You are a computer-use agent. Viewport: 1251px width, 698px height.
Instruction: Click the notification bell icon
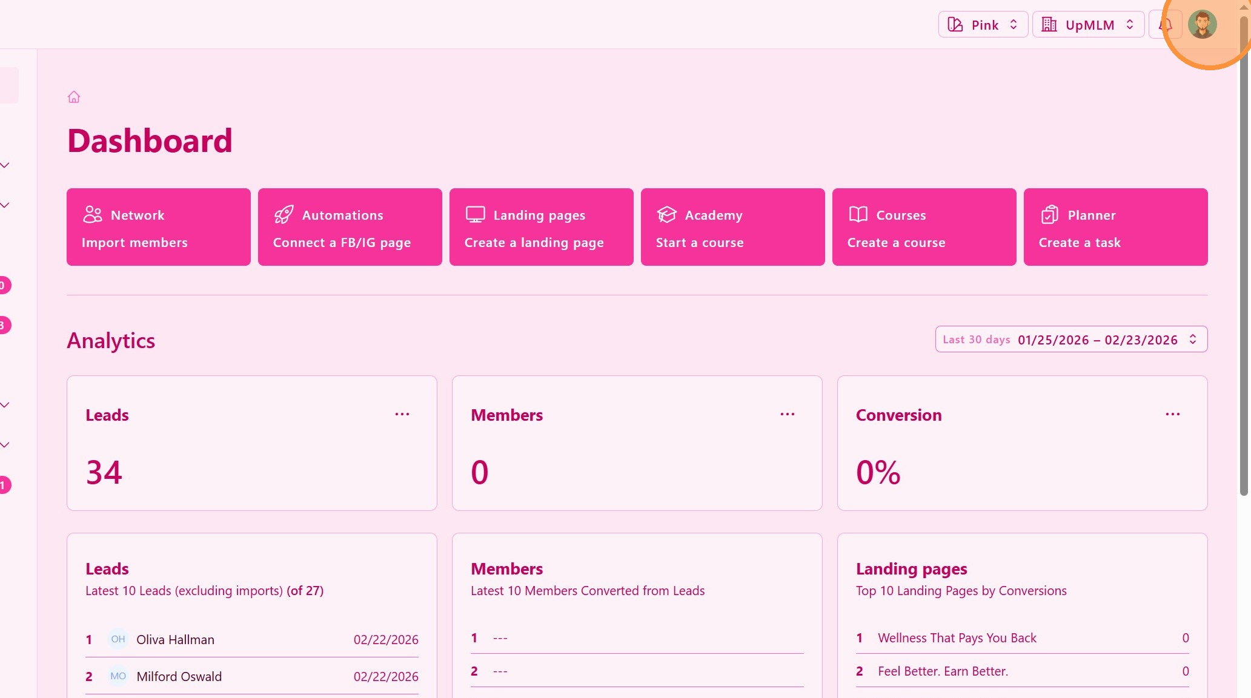point(1164,25)
